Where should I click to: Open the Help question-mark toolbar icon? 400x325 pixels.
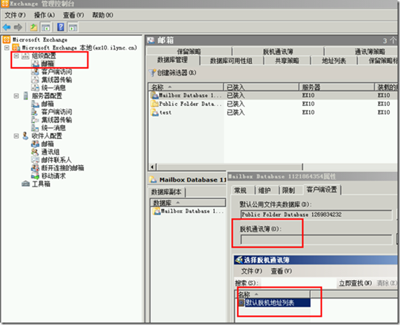click(61, 27)
